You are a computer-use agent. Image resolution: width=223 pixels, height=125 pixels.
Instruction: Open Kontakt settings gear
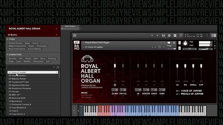[x=169, y=35]
